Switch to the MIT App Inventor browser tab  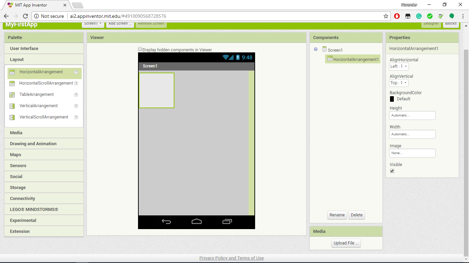(x=37, y=5)
